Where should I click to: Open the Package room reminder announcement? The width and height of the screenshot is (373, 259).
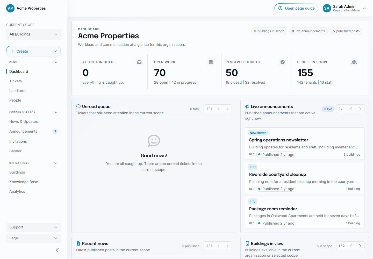305,212
